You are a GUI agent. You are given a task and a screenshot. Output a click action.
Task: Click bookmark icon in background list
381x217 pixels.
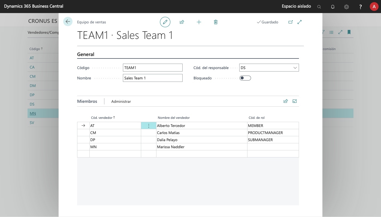[349, 32]
